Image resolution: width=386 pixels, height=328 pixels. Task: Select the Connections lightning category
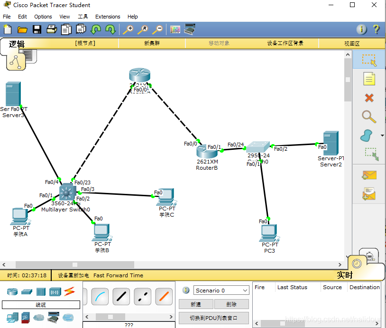tap(69, 292)
